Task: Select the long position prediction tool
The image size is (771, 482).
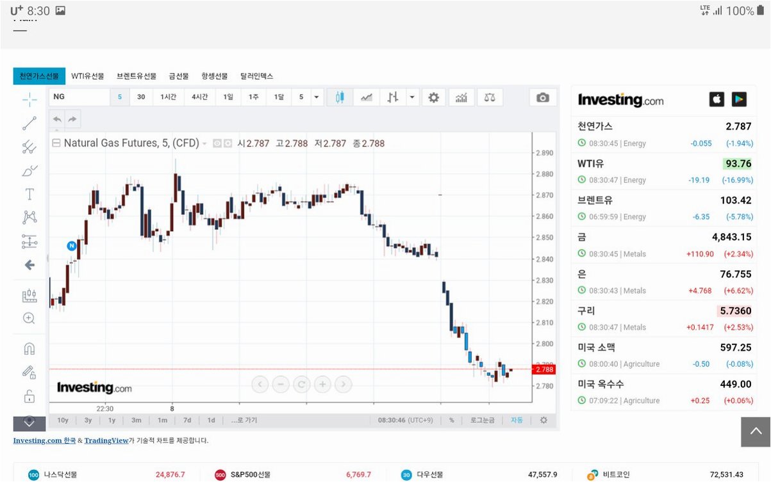Action: (29, 241)
